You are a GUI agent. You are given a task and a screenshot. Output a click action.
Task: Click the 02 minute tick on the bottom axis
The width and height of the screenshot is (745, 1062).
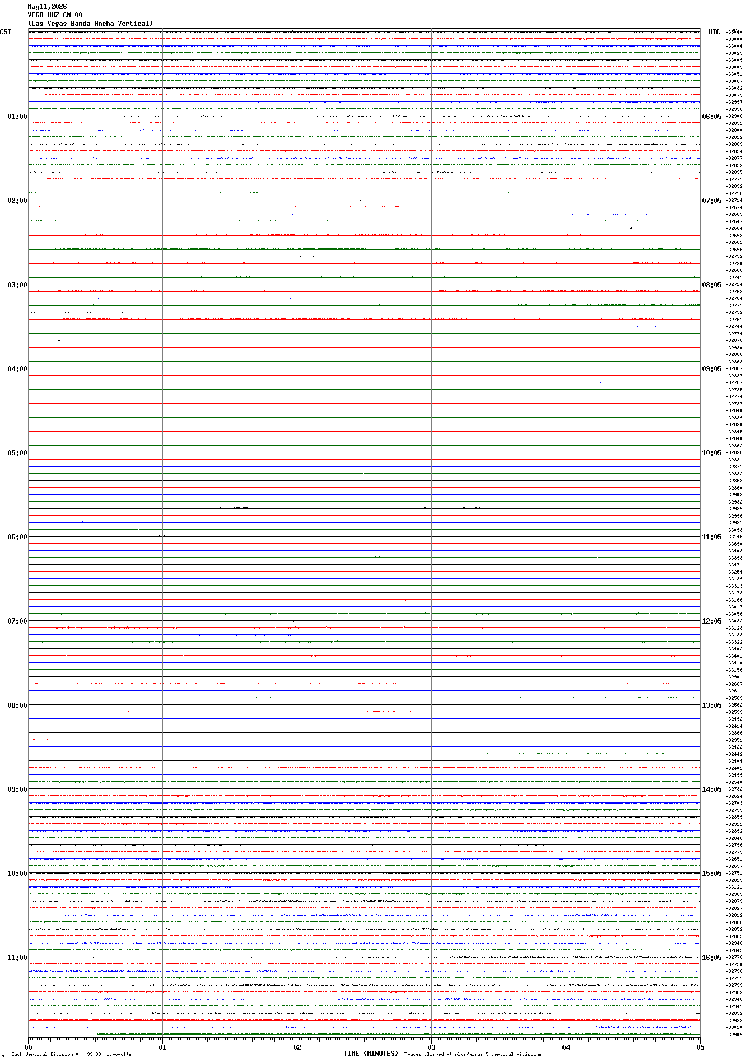pyautogui.click(x=297, y=1047)
